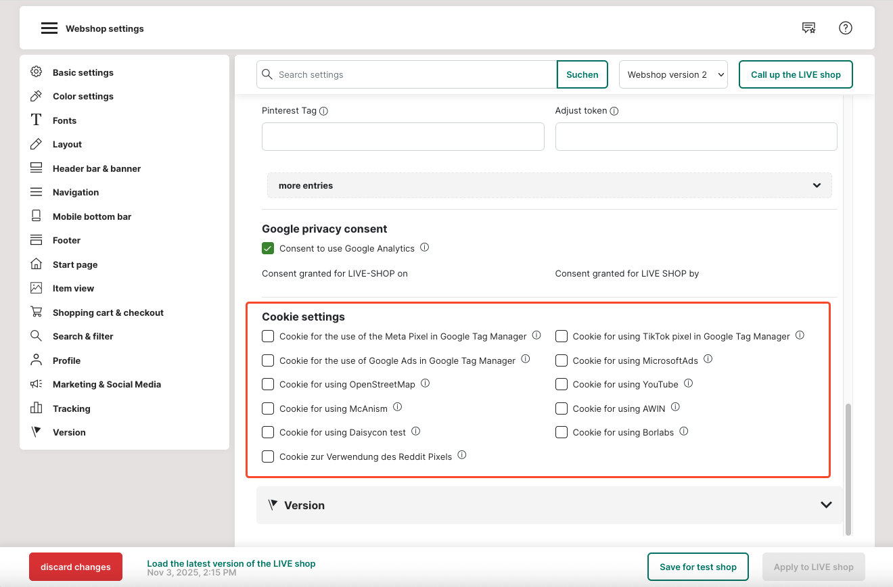Open Color settings in the sidebar
Viewport: 893px width, 587px height.
(x=83, y=96)
